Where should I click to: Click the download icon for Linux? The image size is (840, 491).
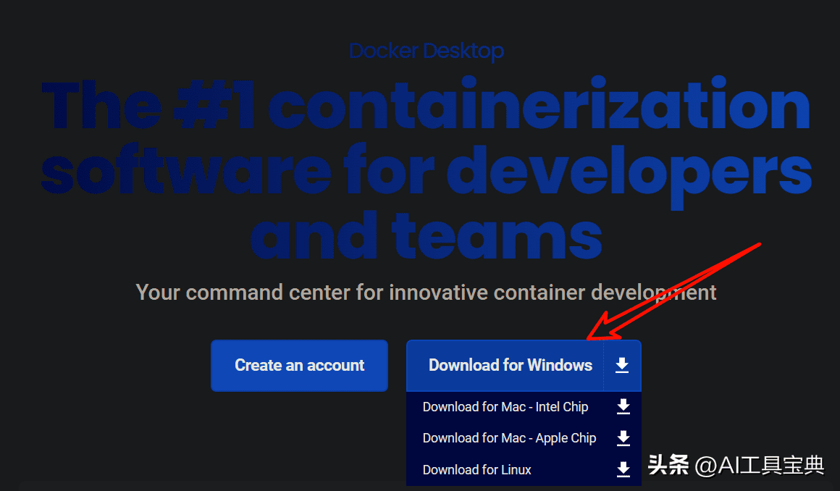click(623, 470)
